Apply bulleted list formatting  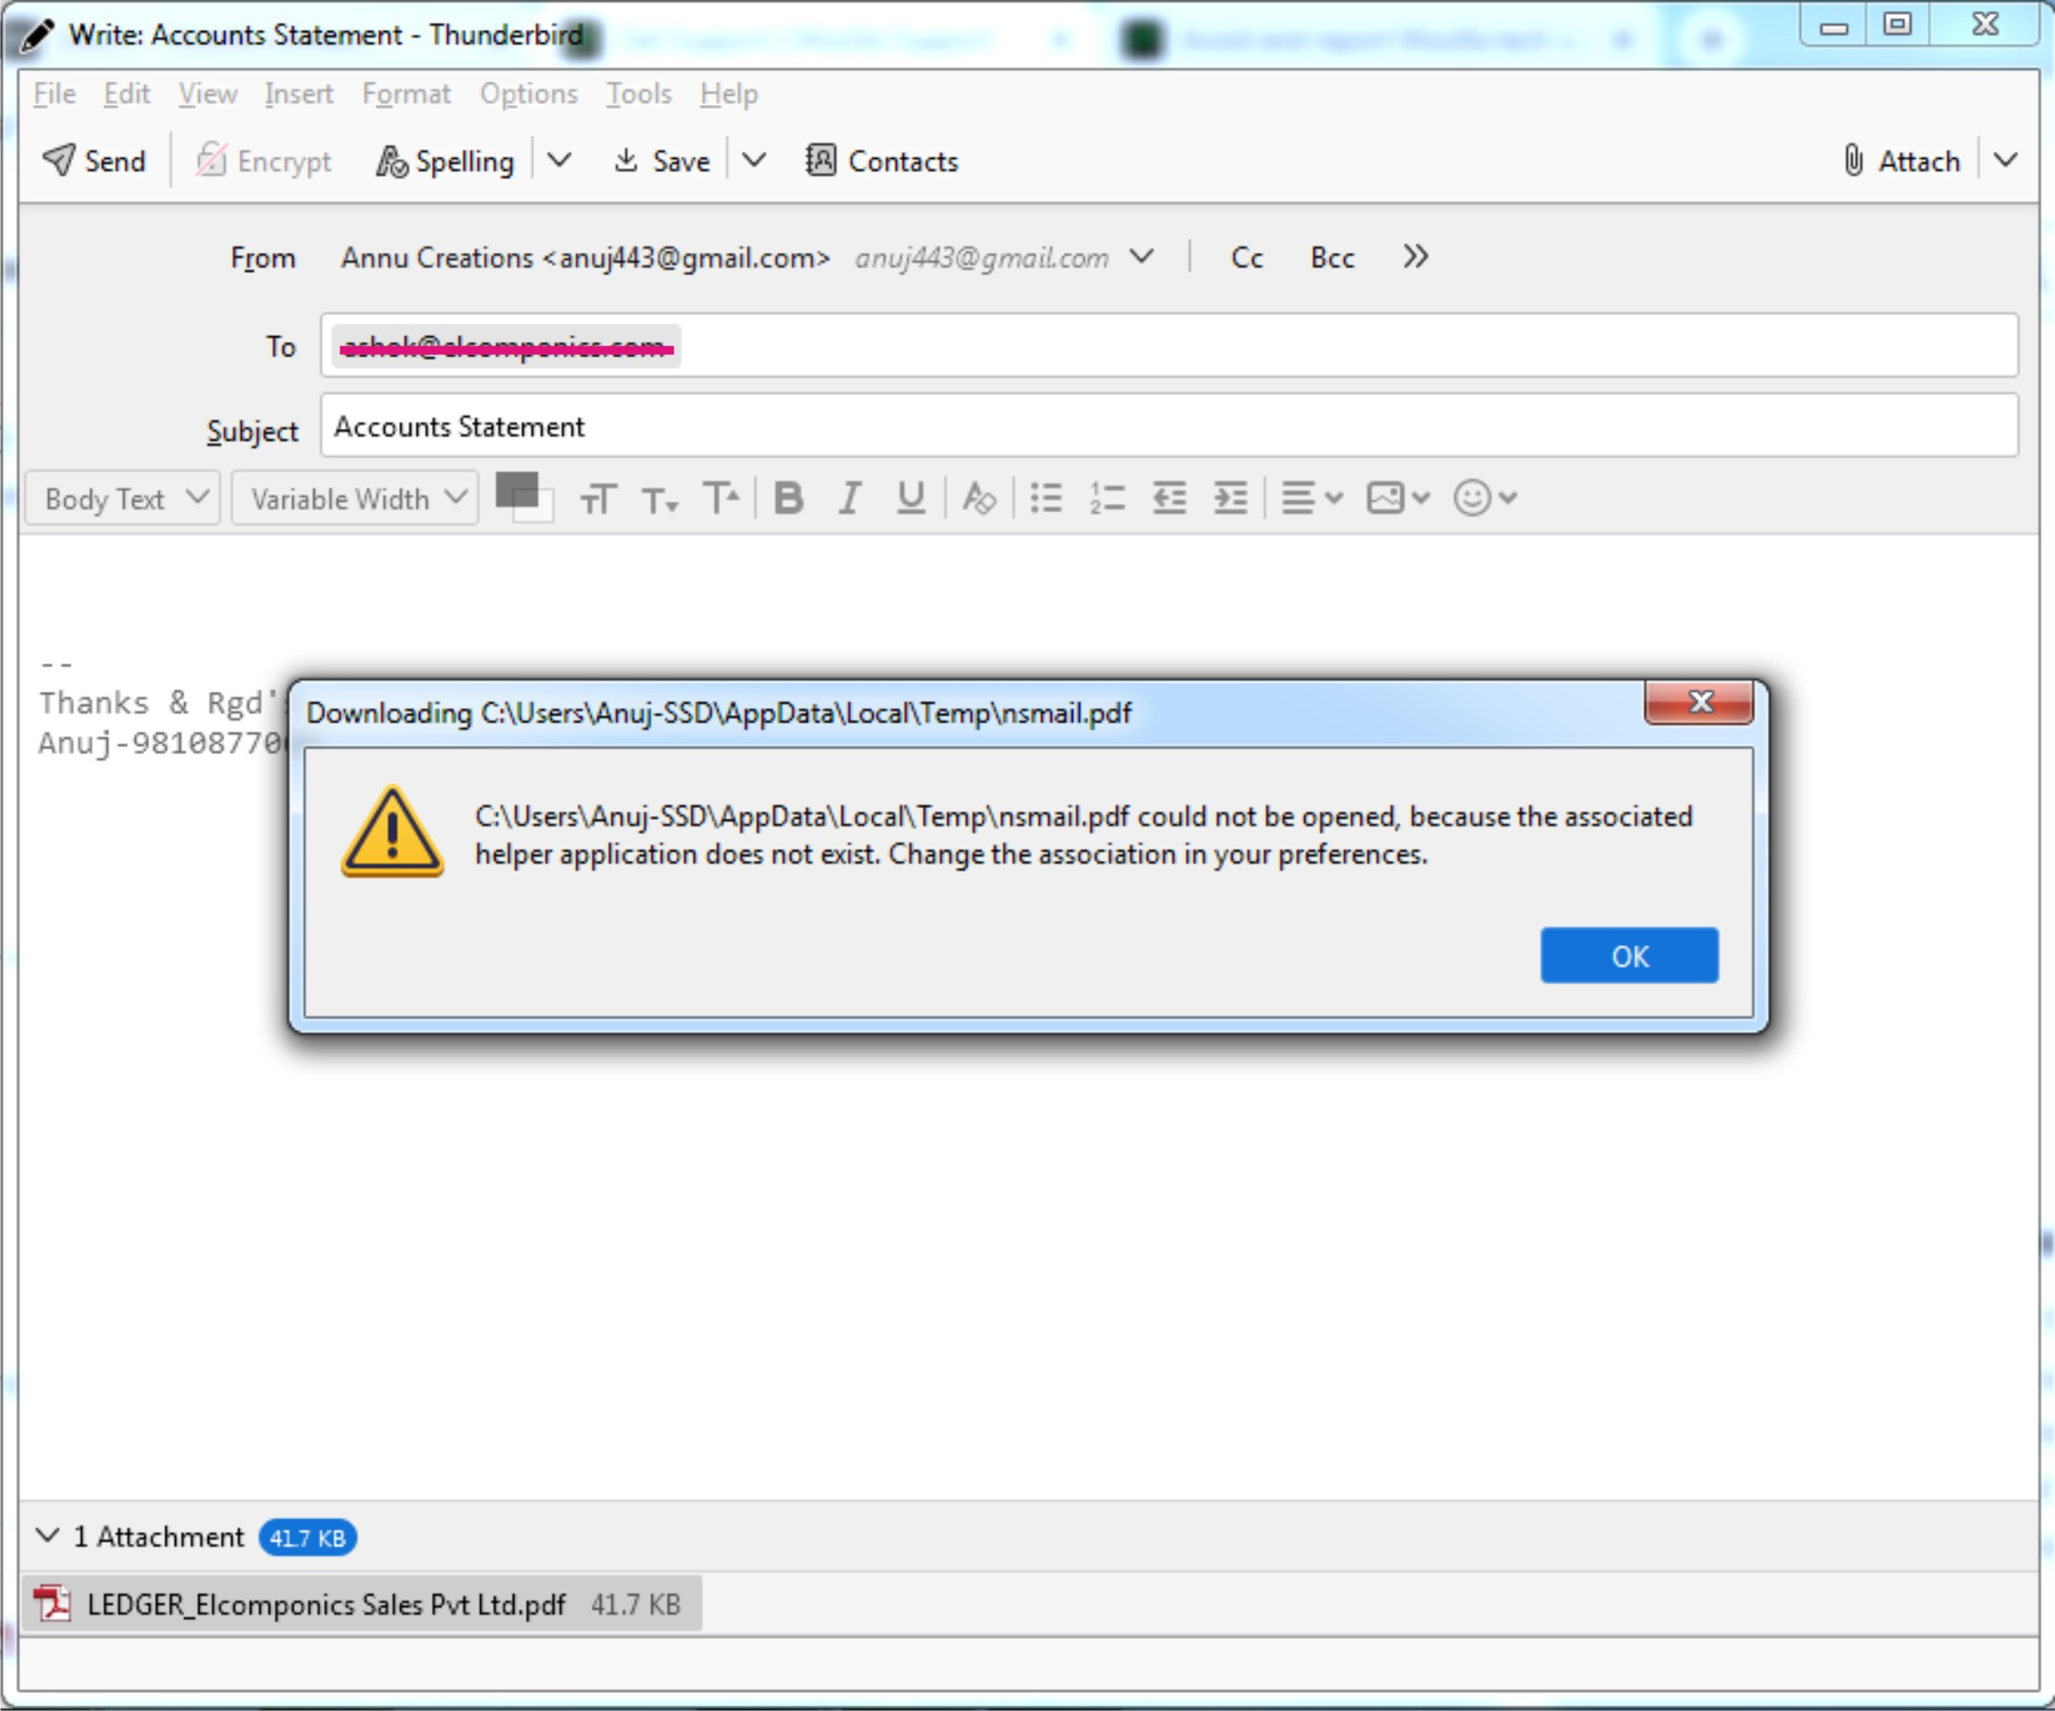coord(1046,498)
